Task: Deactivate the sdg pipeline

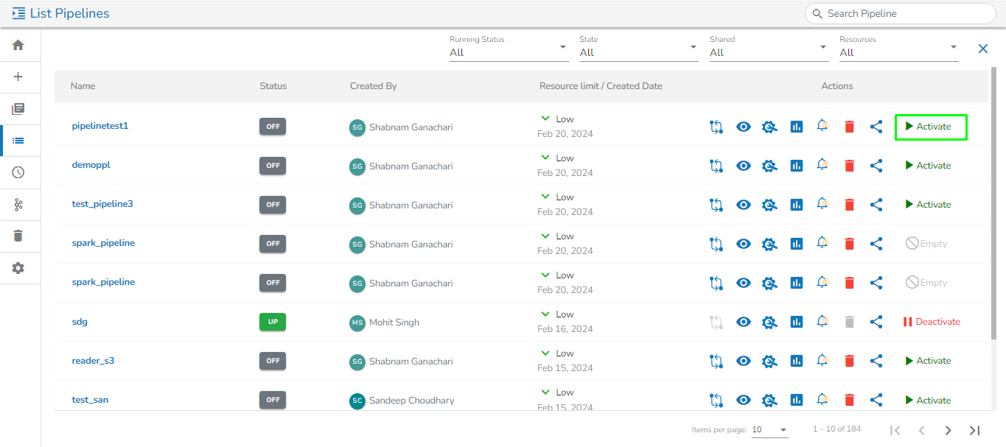Action: (932, 322)
